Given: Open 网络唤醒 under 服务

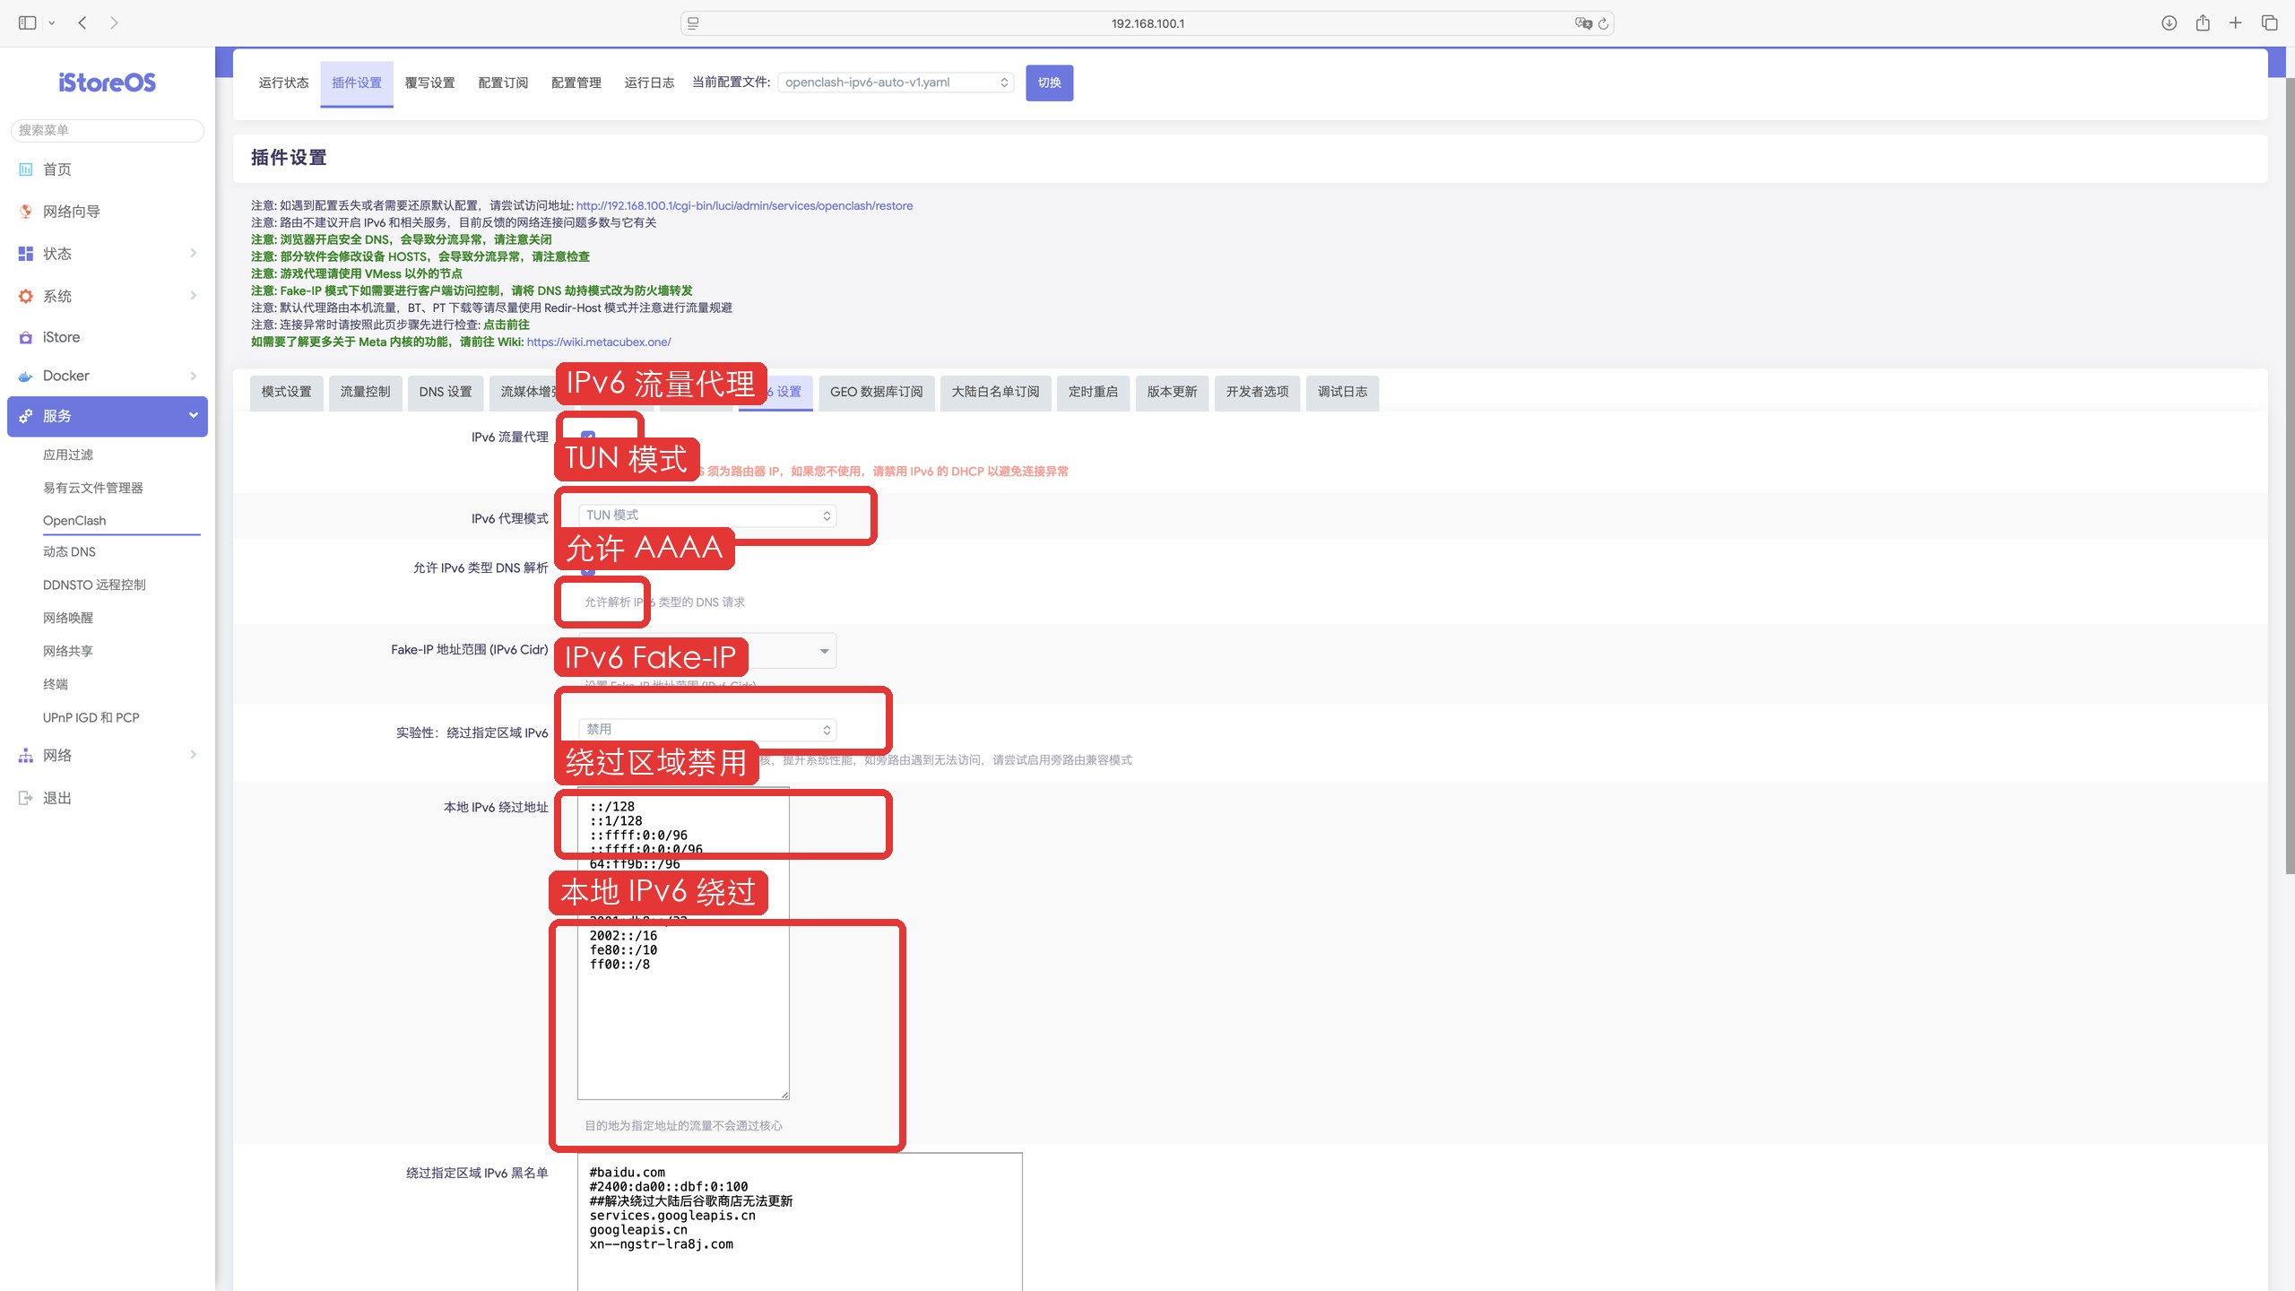Looking at the screenshot, I should [x=68, y=618].
